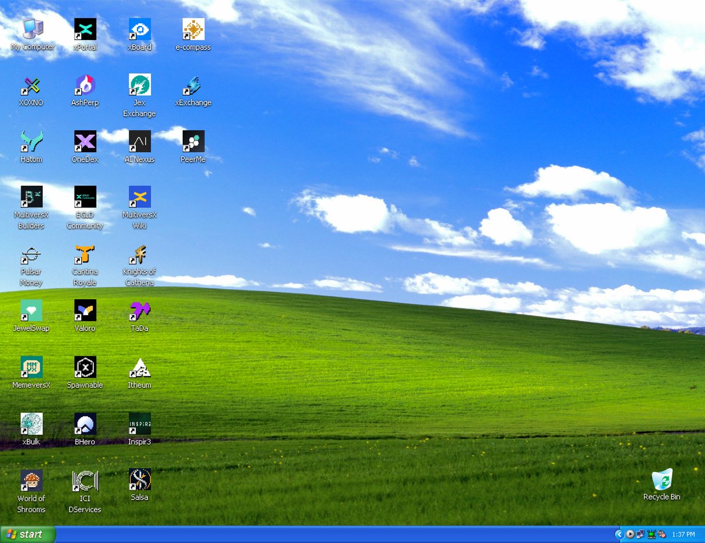This screenshot has width=705, height=543.
Task: Open My Computer
Action: coord(32,28)
